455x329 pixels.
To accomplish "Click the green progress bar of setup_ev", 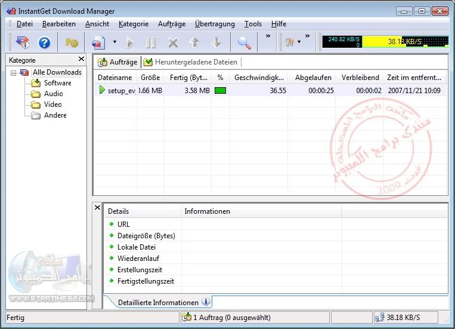I will click(x=220, y=90).
